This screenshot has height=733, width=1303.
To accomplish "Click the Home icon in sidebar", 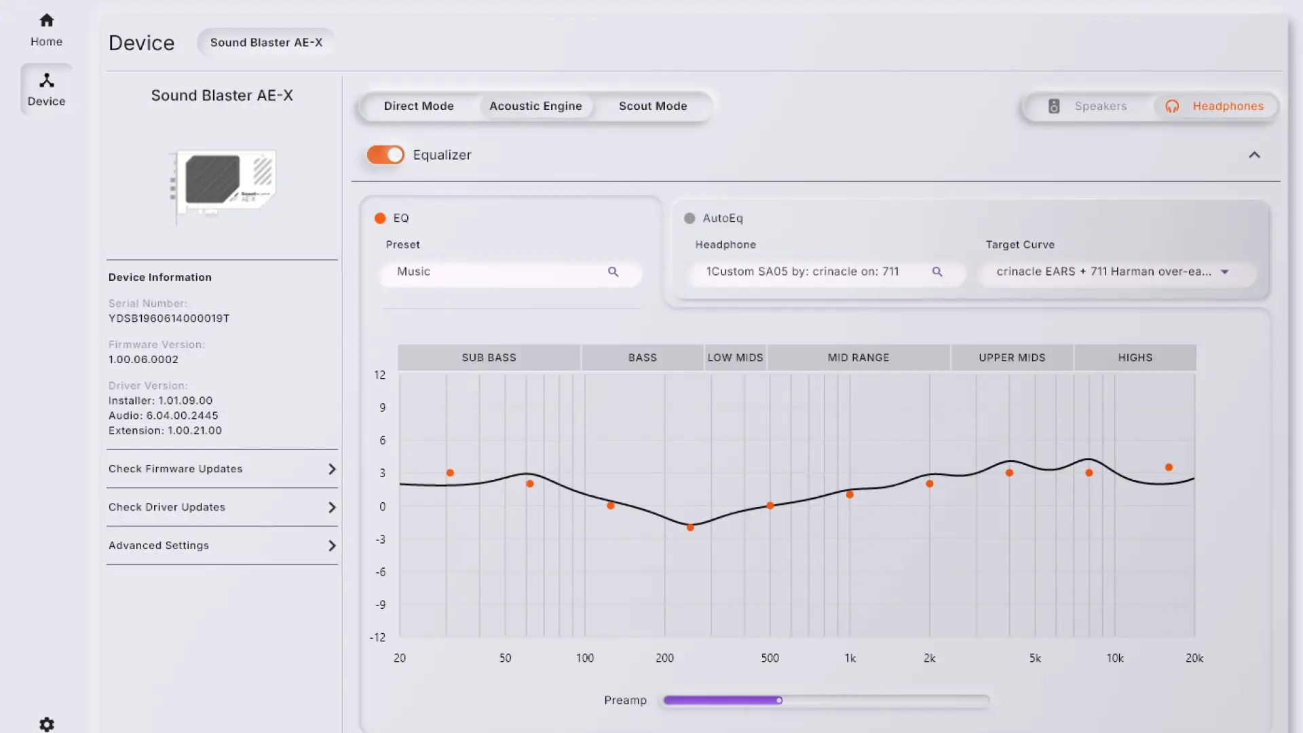I will pyautogui.click(x=46, y=20).
